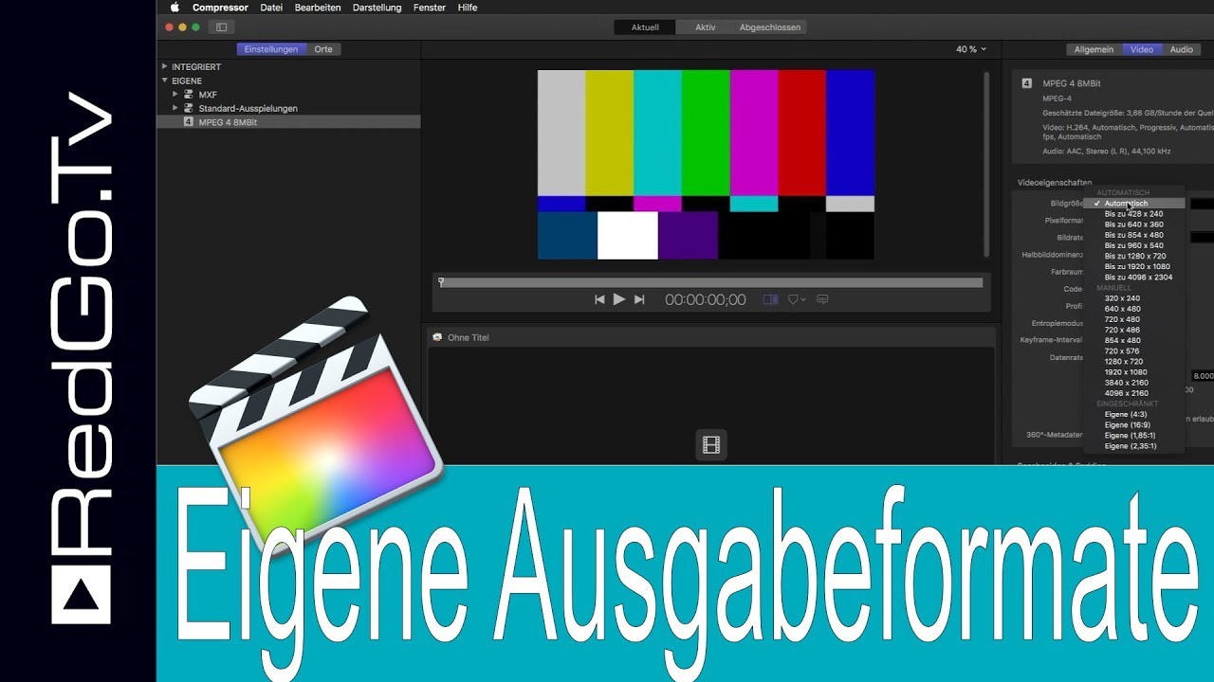Choose Bis zu 1280 x 720
The image size is (1214, 682).
coord(1134,256)
